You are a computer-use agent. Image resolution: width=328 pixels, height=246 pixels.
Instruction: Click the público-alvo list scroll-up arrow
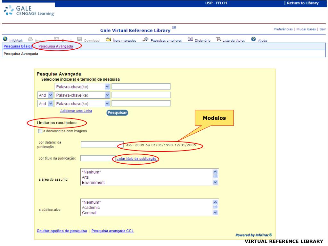(215, 202)
